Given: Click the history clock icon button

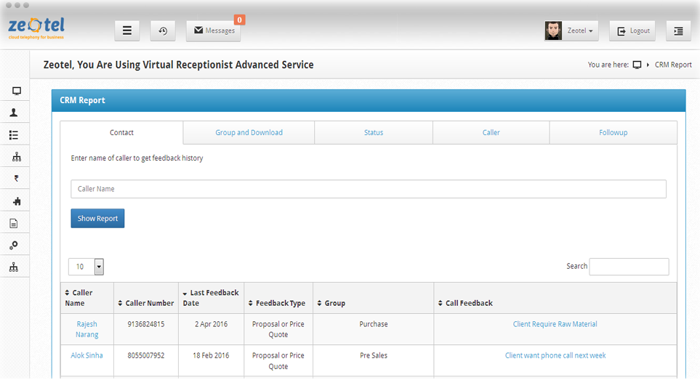Looking at the screenshot, I should [x=163, y=31].
